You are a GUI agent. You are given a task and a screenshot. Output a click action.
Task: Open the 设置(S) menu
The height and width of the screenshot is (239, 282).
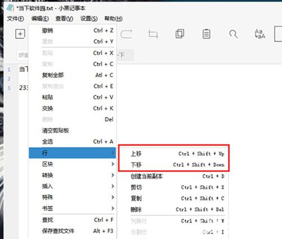pyautogui.click(x=89, y=19)
